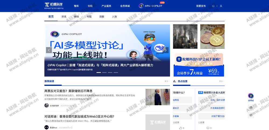Image resolution: width=269 pixels, height=130 pixels.
Task: Open poll titled 瑞银预计外卖大战
Action: point(214,93)
